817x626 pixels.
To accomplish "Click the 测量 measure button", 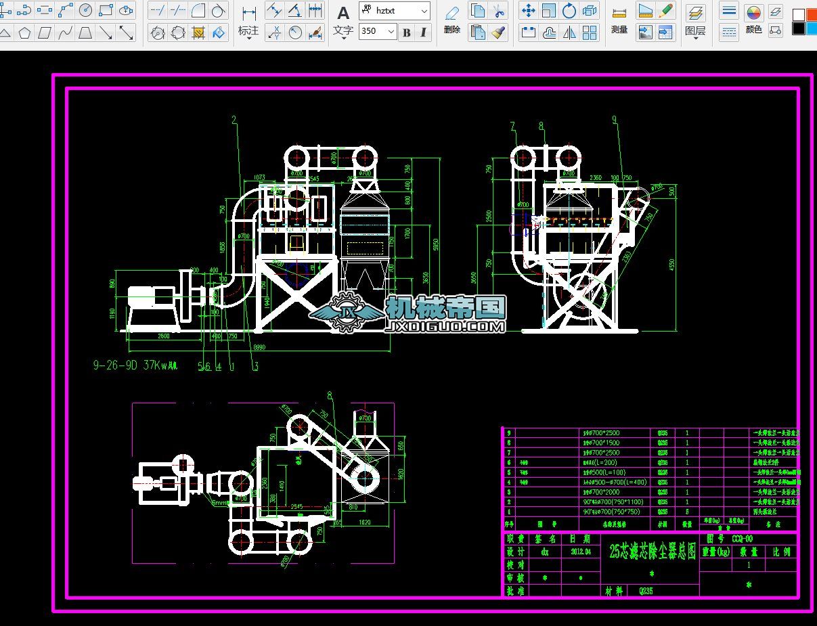I will click(x=619, y=30).
